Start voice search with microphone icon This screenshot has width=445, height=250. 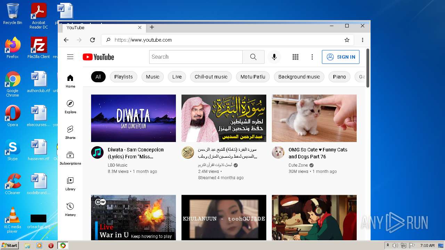point(274,57)
